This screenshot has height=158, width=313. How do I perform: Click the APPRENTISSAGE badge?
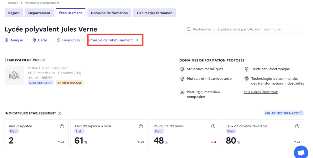click(70, 83)
